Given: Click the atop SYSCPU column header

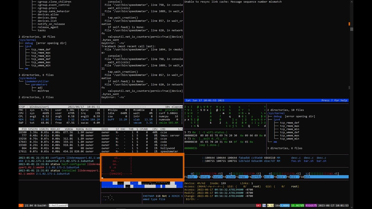Looking at the screenshot, I should 33,129.
